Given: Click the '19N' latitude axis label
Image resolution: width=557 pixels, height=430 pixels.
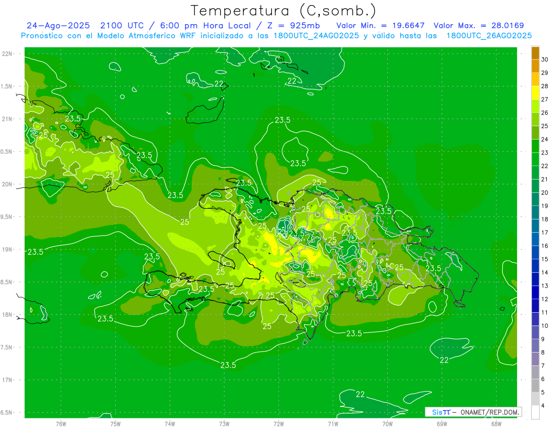Looking at the screenshot, I should pyautogui.click(x=8, y=250).
